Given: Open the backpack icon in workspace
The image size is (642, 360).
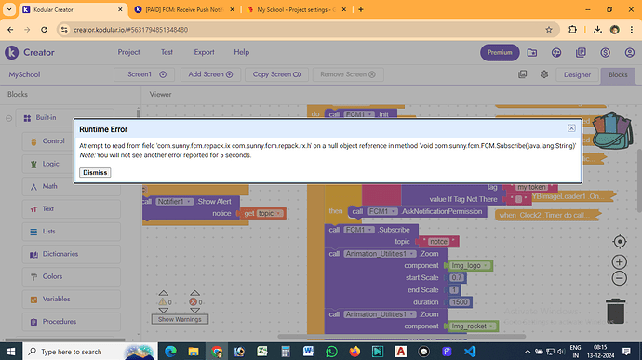Looking at the screenshot, I should 612,131.
